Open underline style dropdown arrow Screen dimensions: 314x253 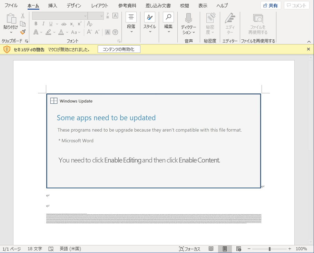[x=57, y=24]
